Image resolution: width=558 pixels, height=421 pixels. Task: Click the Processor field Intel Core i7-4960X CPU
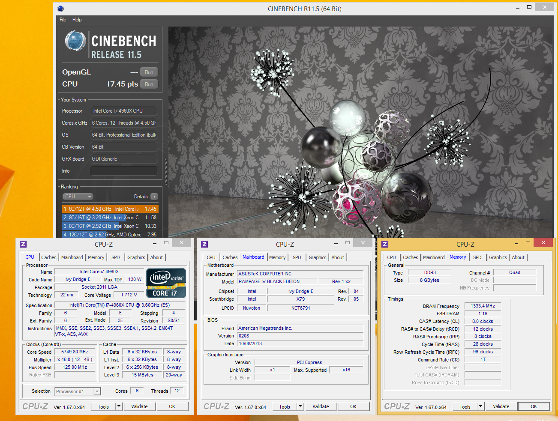coord(123,111)
